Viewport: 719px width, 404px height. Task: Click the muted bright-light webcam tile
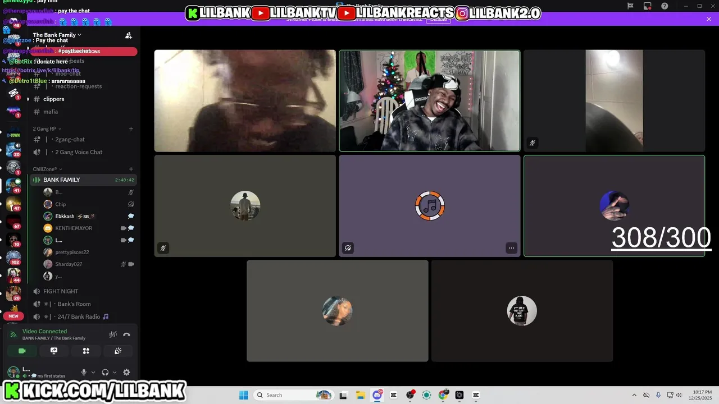tap(614, 101)
